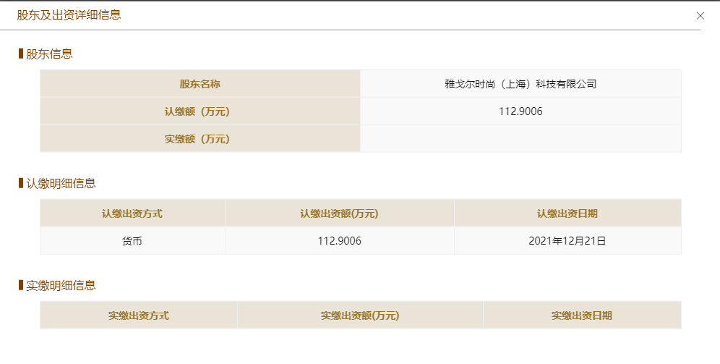Click the 实缴出资方式 column header
The height and width of the screenshot is (364, 720).
(139, 316)
